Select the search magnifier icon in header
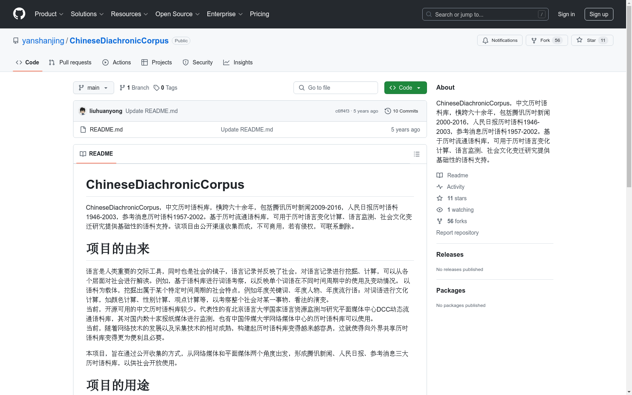Screen dimensions: 632x395 point(429,14)
